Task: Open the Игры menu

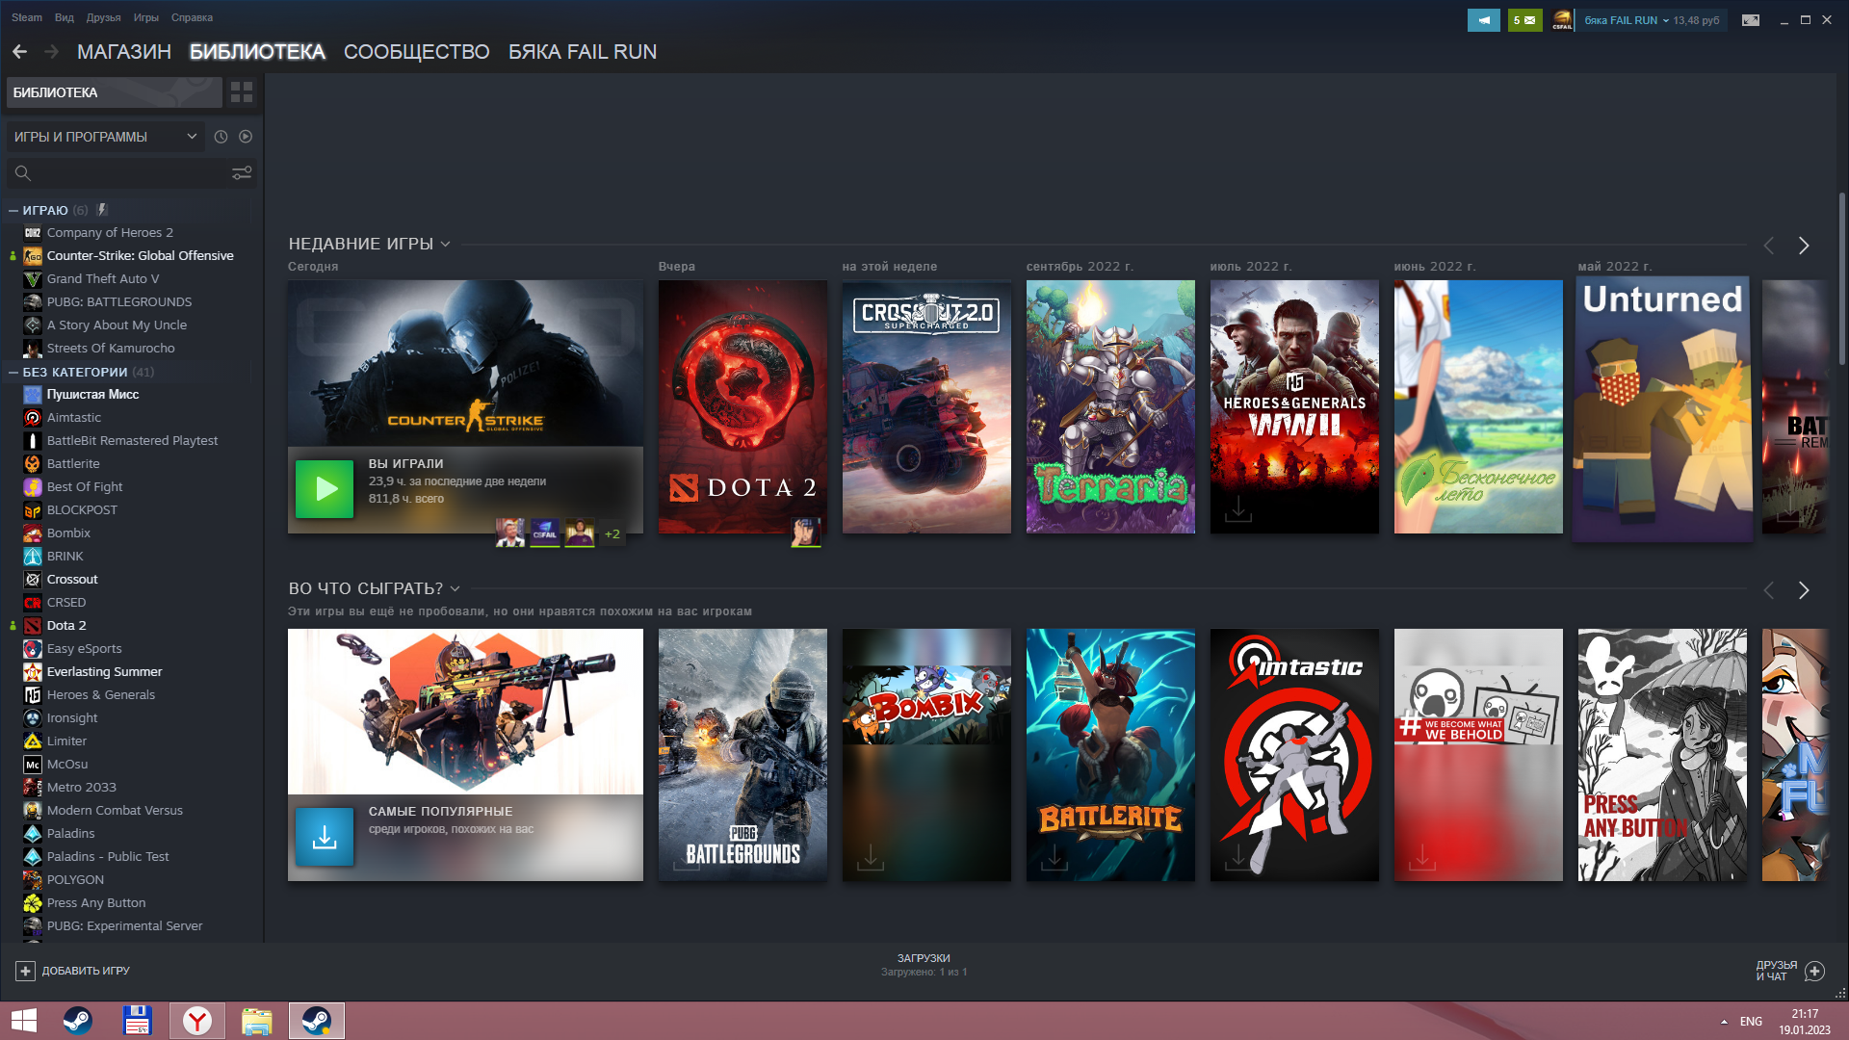Action: (146, 17)
